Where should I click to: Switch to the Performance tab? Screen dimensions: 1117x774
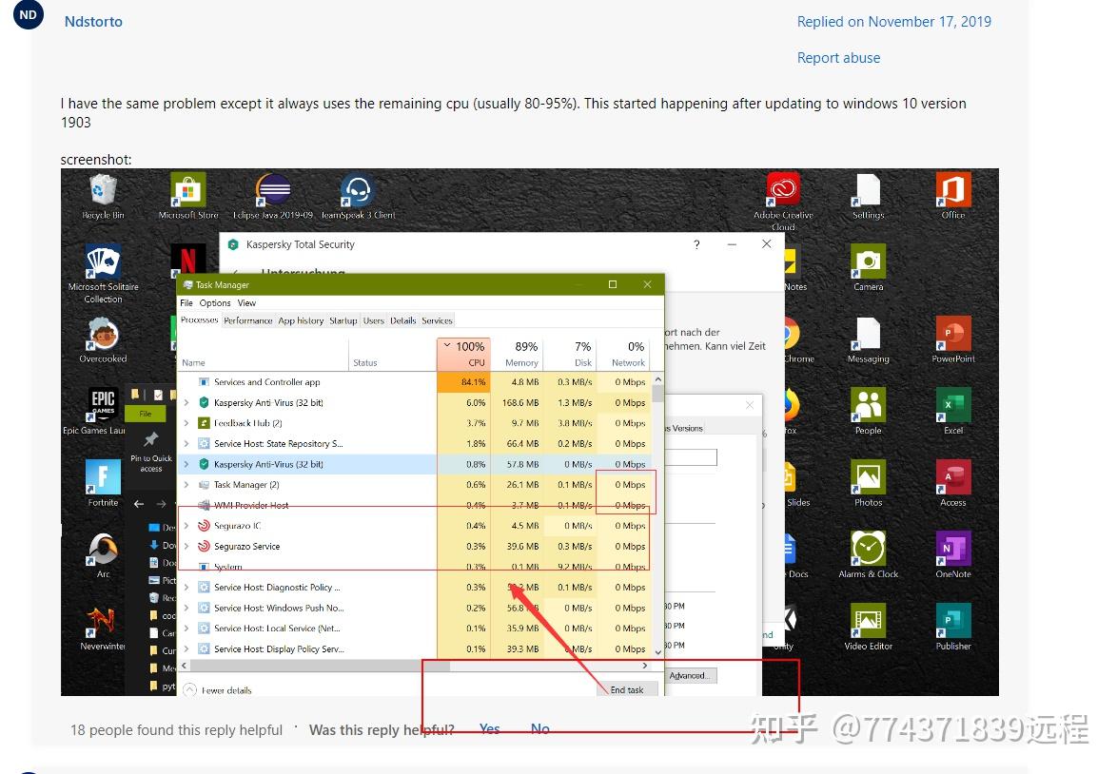[248, 319]
